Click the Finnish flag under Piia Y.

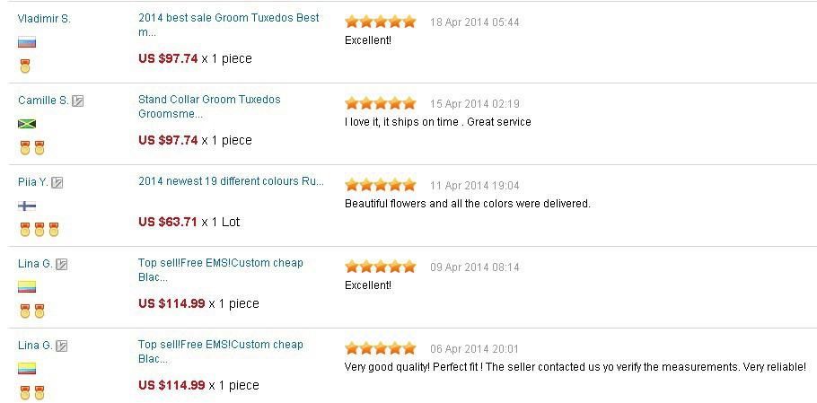tap(27, 206)
